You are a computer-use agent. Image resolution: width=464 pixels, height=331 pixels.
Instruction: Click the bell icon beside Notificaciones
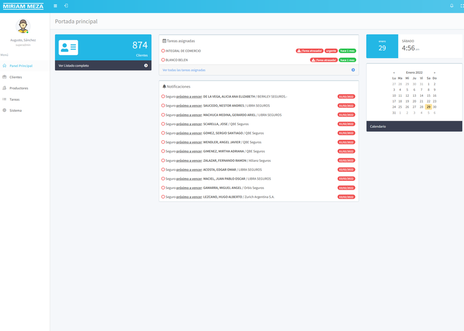[x=164, y=86]
